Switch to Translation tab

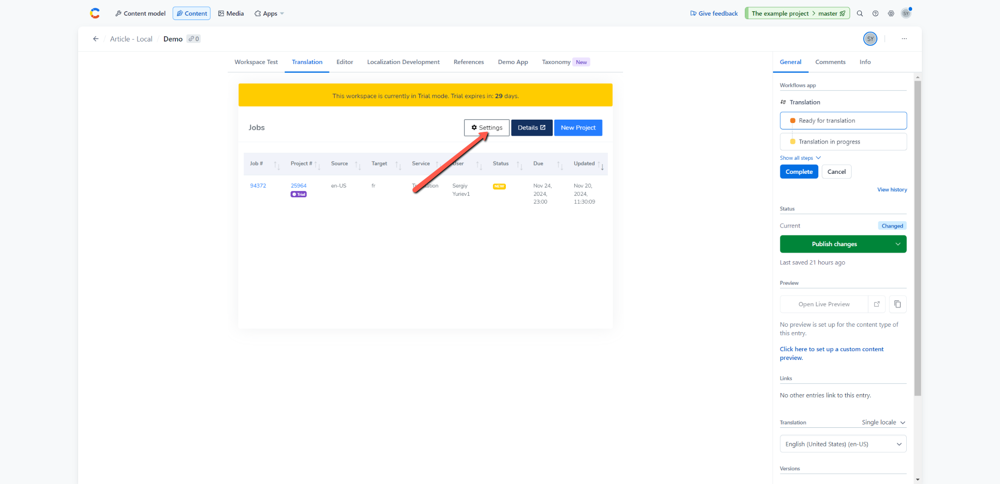307,62
